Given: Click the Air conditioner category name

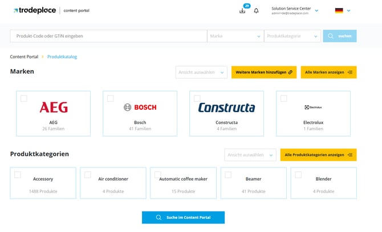Looking at the screenshot, I should (113, 179).
